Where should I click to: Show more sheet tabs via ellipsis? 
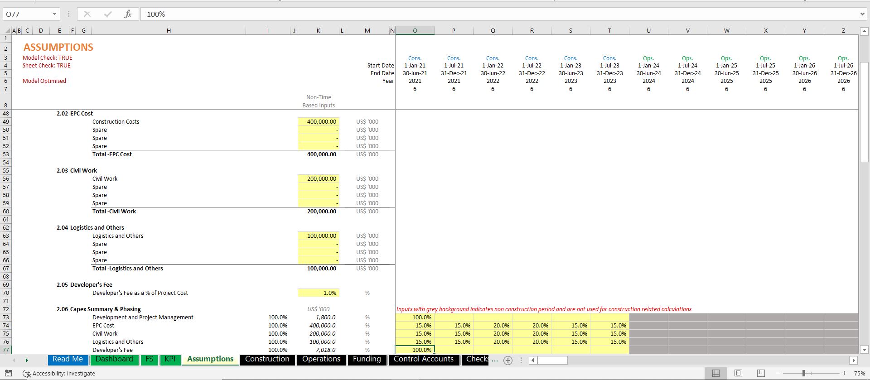click(494, 361)
